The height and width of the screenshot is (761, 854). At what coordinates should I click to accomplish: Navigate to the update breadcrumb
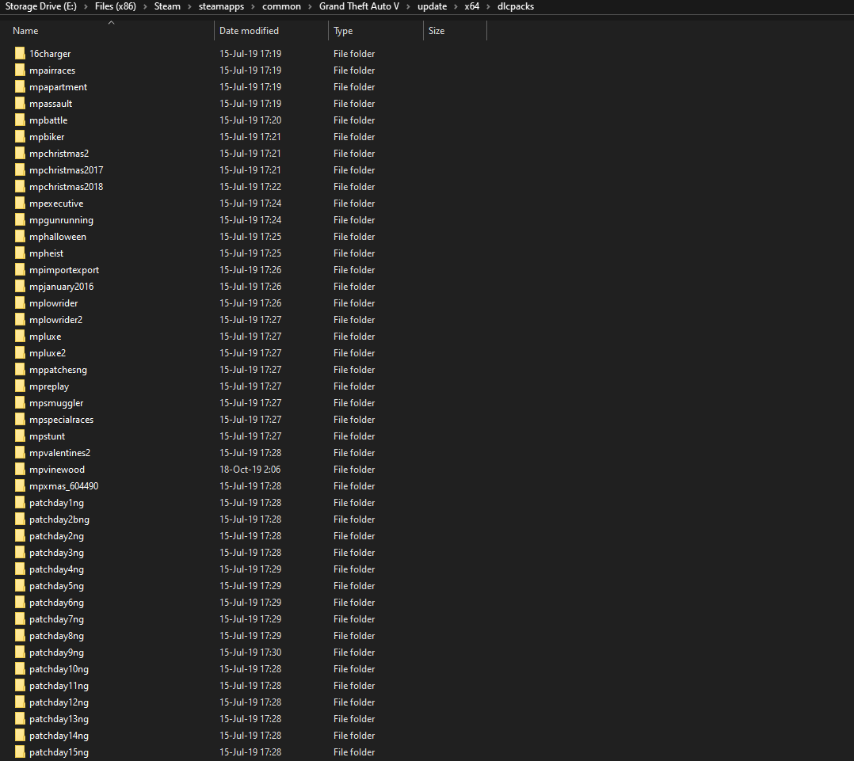point(433,6)
